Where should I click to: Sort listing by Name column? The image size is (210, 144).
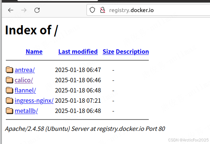pyautogui.click(x=34, y=52)
